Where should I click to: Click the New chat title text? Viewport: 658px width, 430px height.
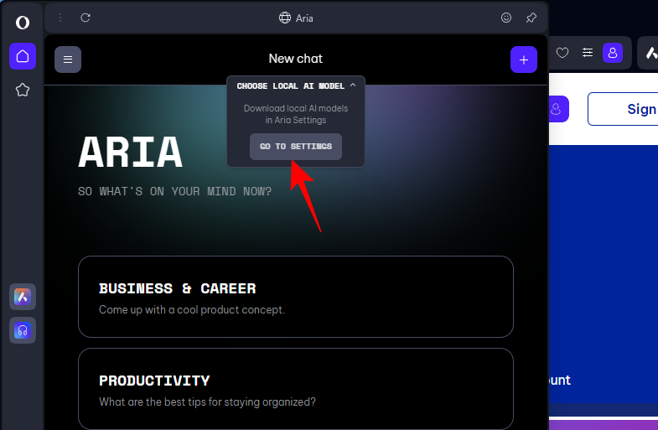[x=296, y=59]
